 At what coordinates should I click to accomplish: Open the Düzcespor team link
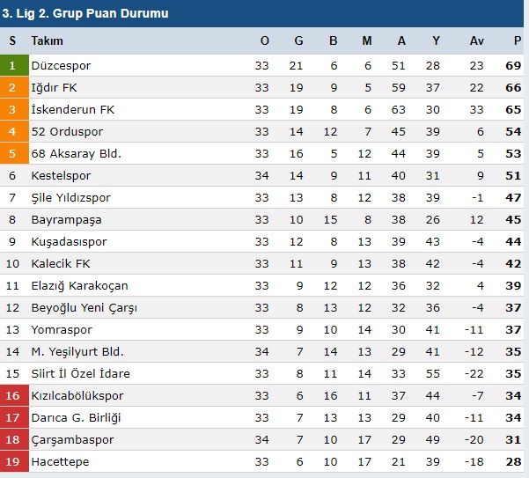pyautogui.click(x=61, y=66)
